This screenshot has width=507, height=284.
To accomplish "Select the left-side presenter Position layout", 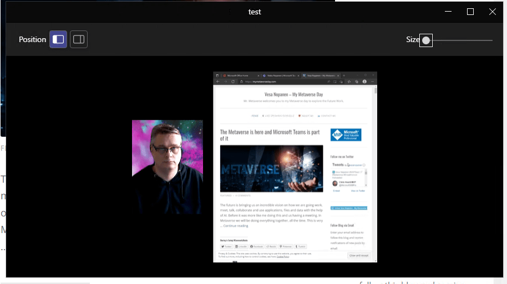I will (58, 39).
